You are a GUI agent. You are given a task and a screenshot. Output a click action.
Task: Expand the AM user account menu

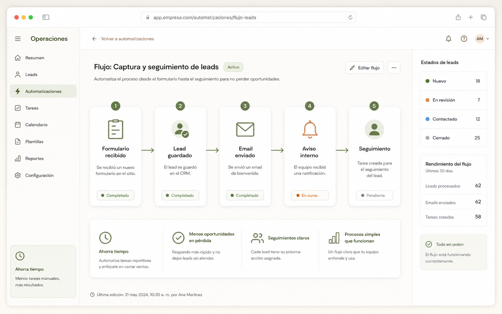[x=482, y=39]
